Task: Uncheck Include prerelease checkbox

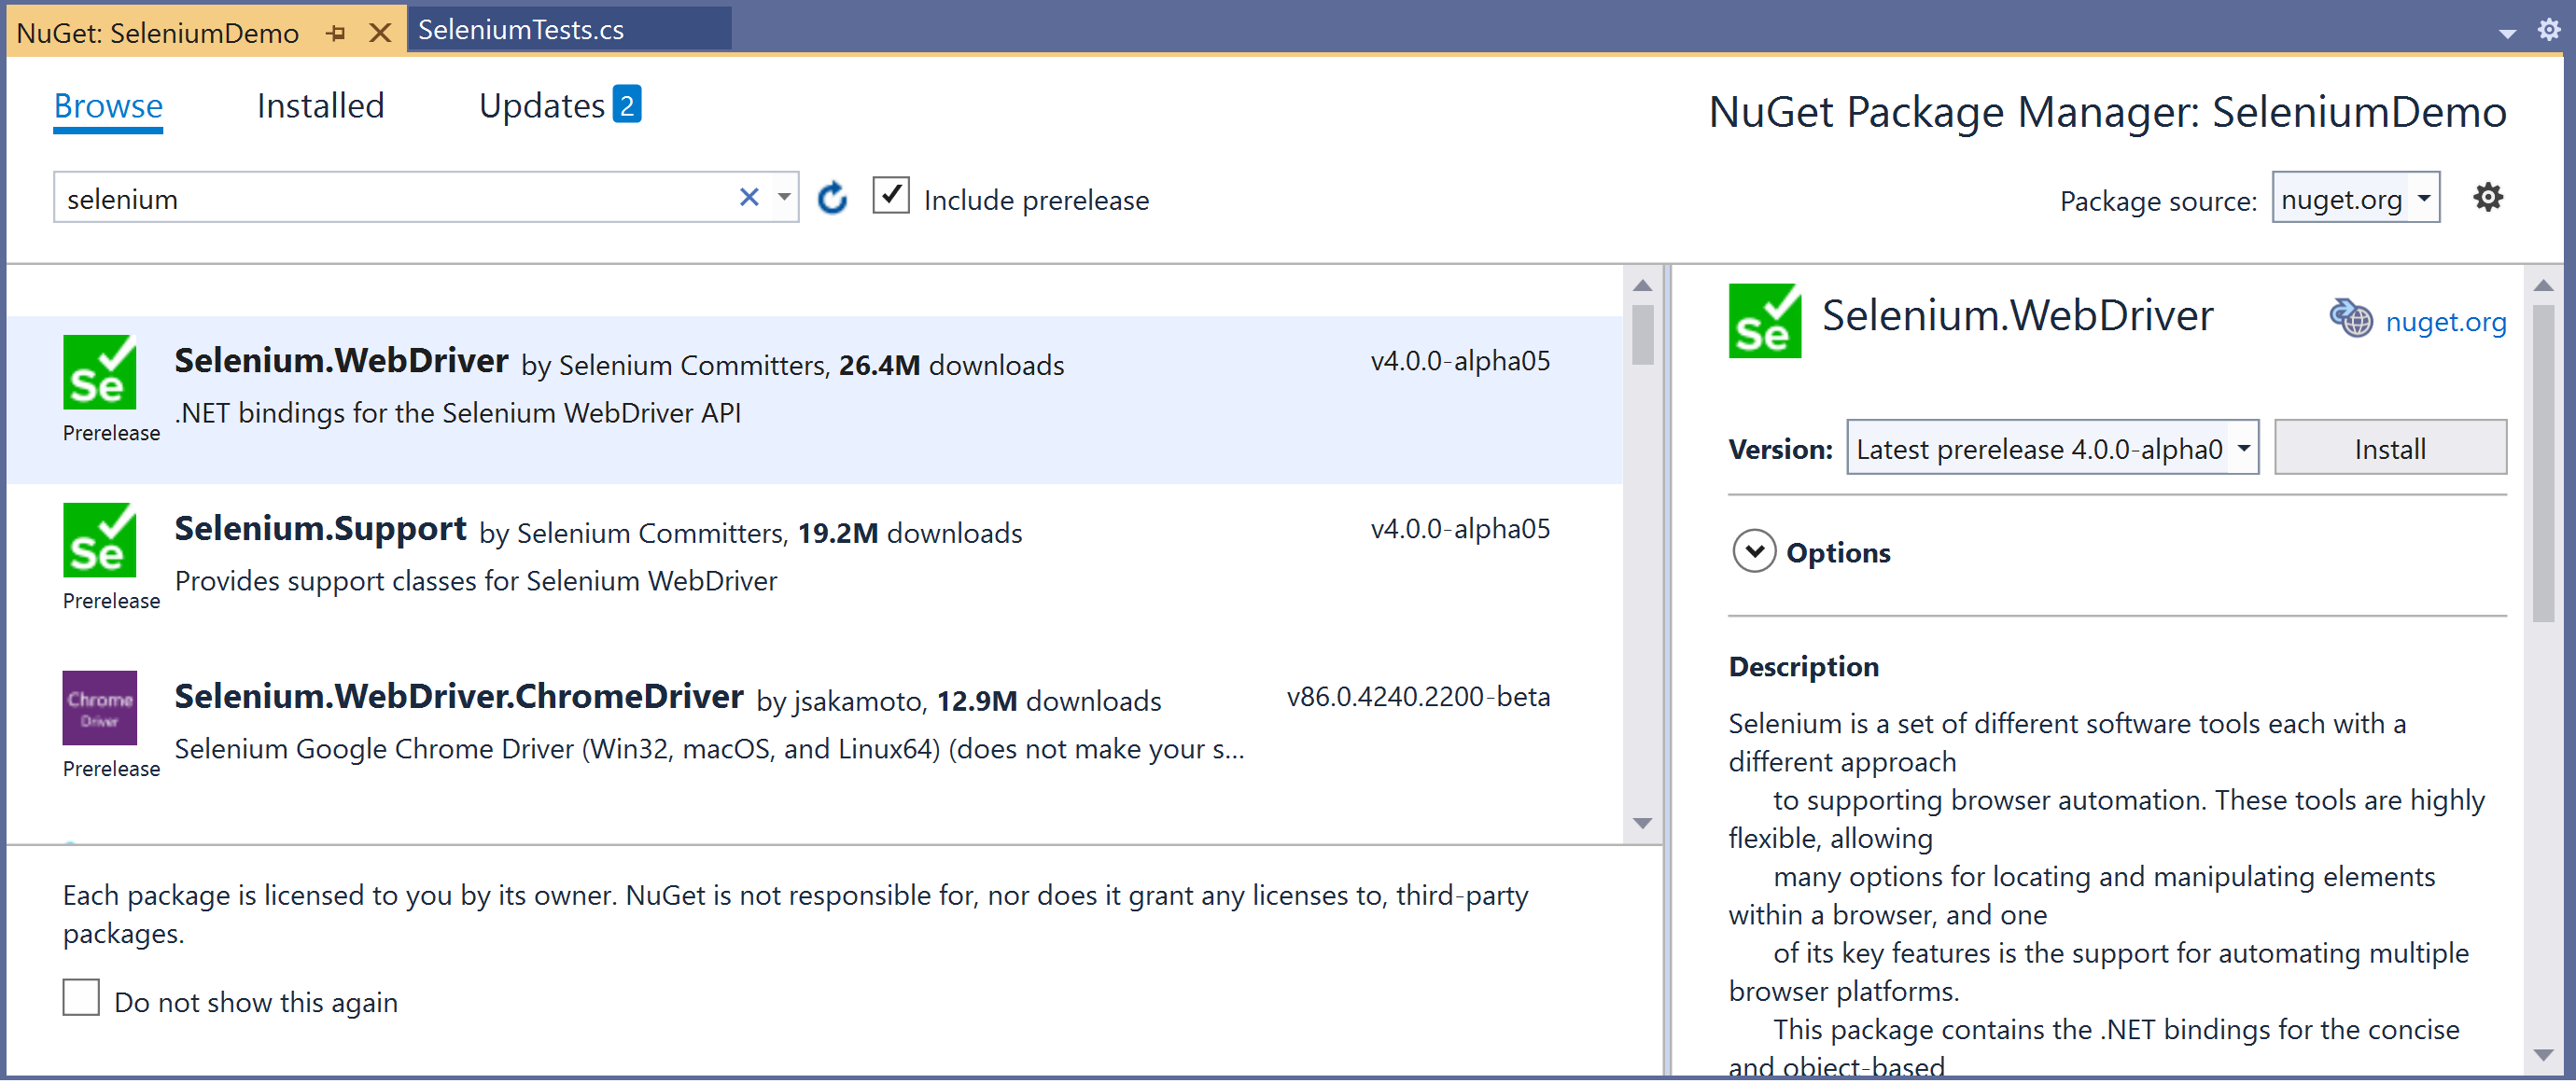Action: tap(890, 196)
